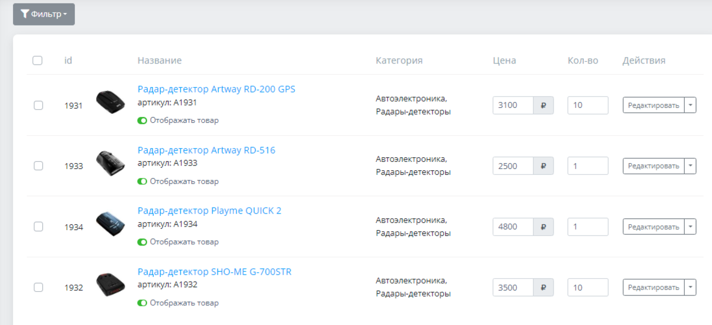Open the Фильтр dropdown button
712x325 pixels.
[x=44, y=14]
